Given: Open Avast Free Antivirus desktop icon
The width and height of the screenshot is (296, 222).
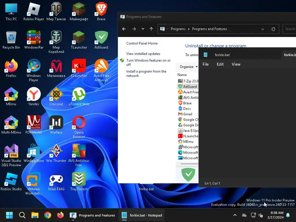Looking at the screenshot, I should pos(101,70).
